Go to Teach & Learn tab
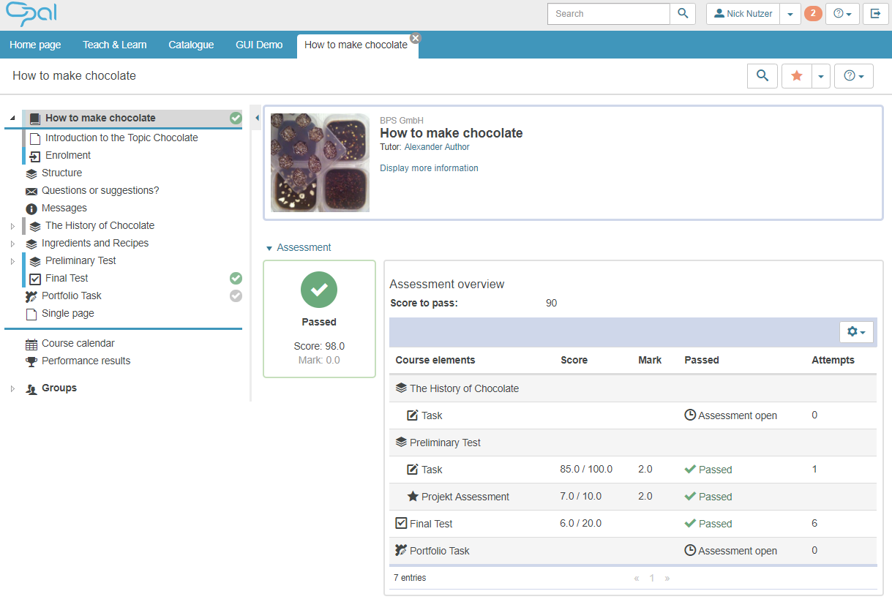The height and width of the screenshot is (602, 892). click(x=114, y=45)
